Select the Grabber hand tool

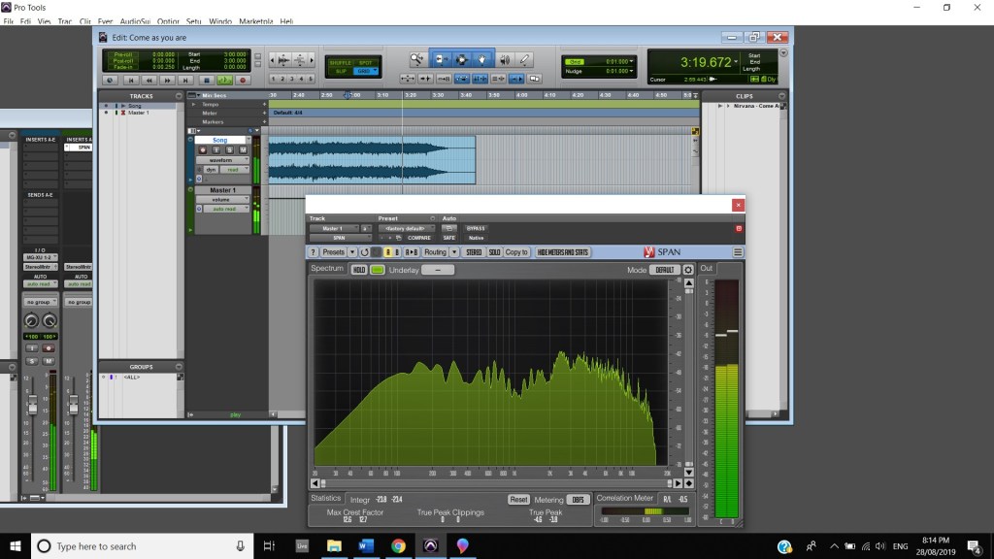(x=481, y=59)
